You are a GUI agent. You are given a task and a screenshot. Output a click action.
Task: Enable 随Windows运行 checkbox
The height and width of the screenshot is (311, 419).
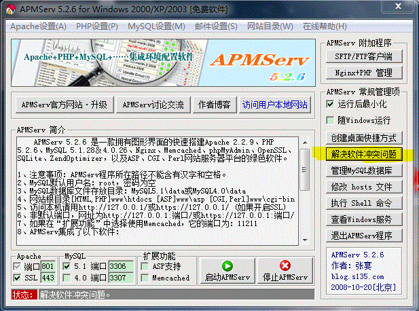click(330, 120)
